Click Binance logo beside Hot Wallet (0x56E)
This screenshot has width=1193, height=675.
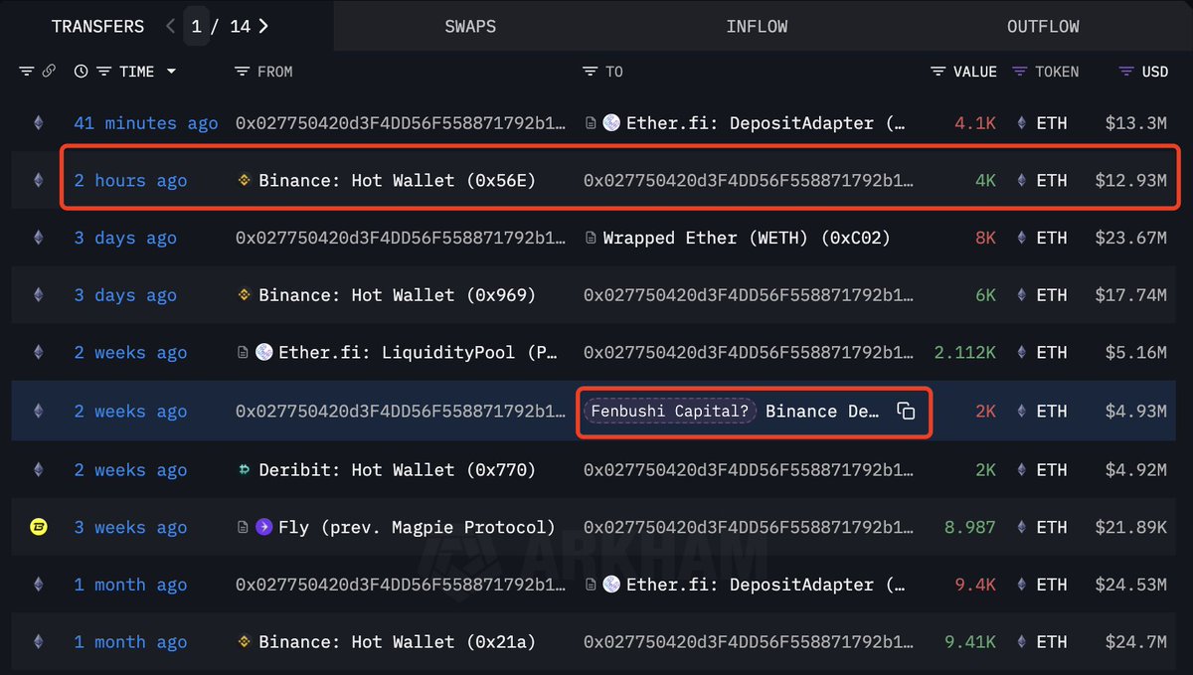(x=244, y=180)
